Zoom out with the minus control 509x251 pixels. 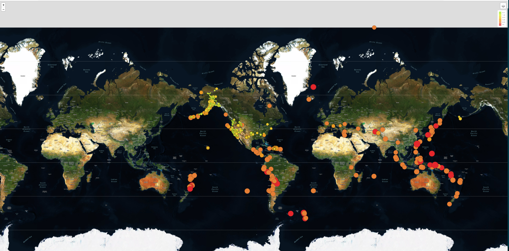coord(3,9)
